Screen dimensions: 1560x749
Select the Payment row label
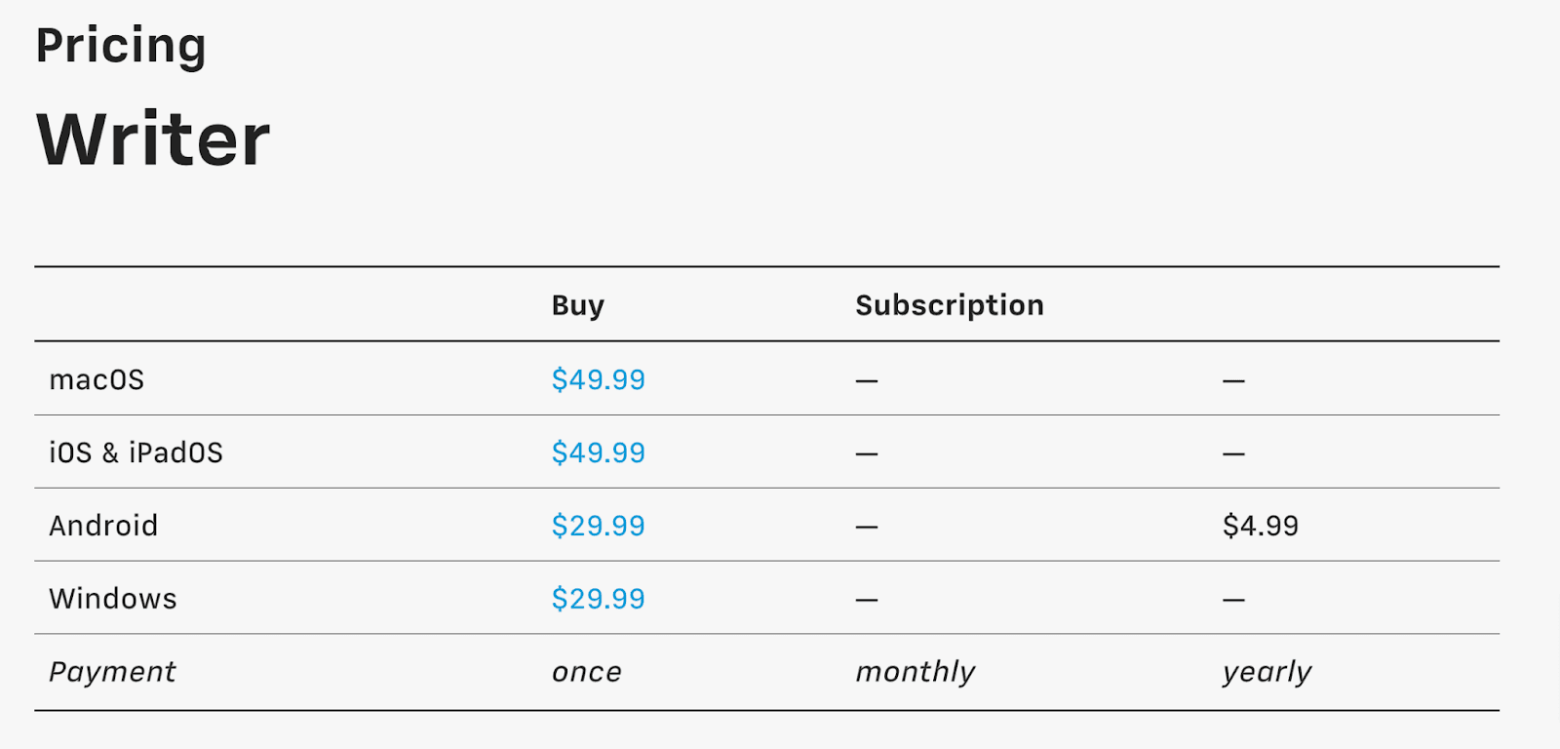tap(112, 672)
